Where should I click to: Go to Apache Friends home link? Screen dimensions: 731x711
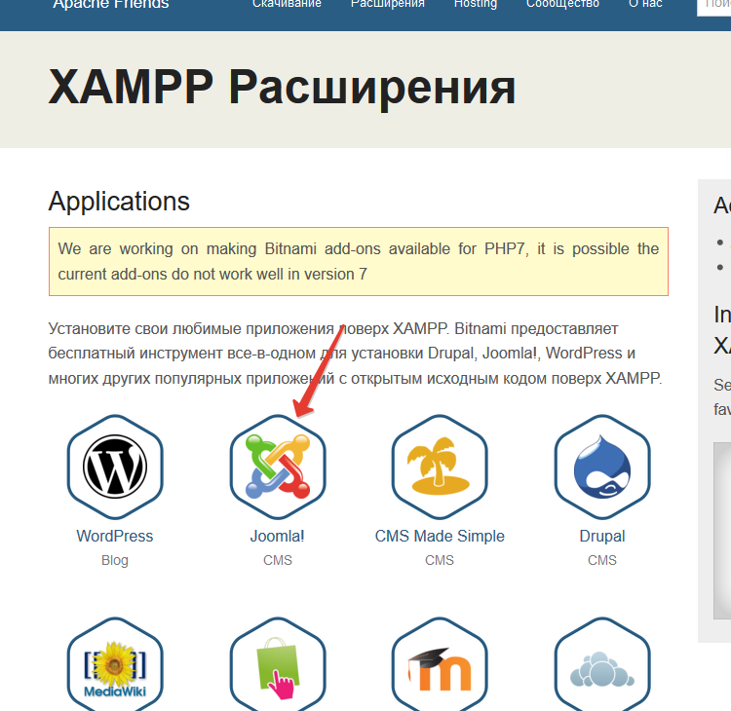[x=111, y=5]
